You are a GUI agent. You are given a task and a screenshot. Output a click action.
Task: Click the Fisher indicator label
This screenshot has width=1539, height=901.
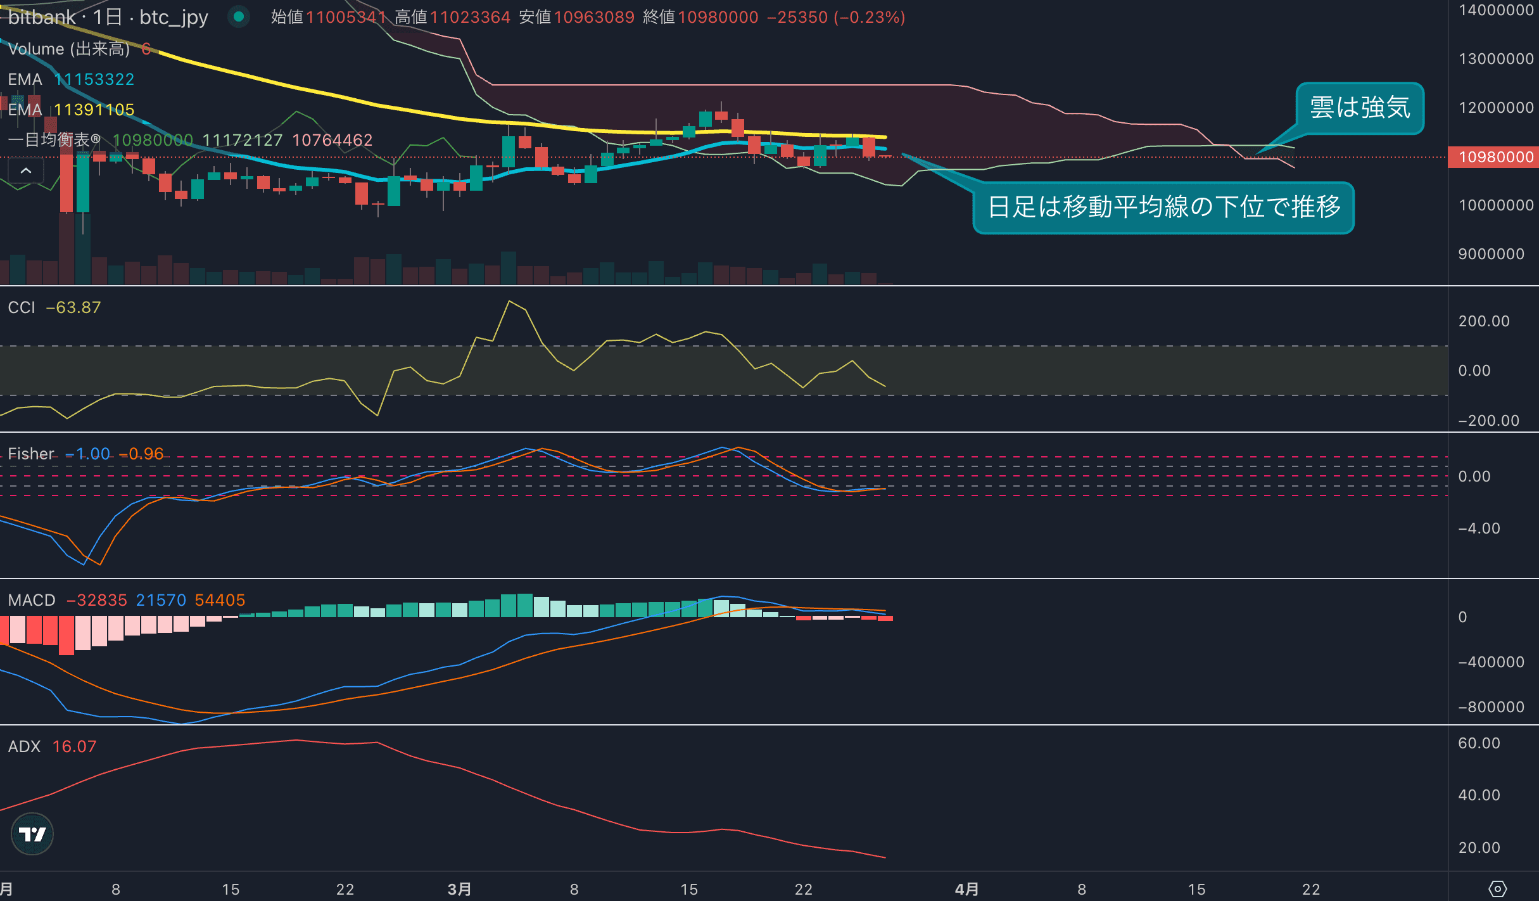[x=30, y=454]
